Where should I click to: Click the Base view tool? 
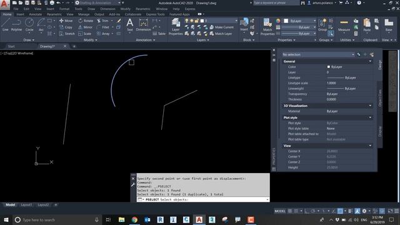(x=389, y=25)
